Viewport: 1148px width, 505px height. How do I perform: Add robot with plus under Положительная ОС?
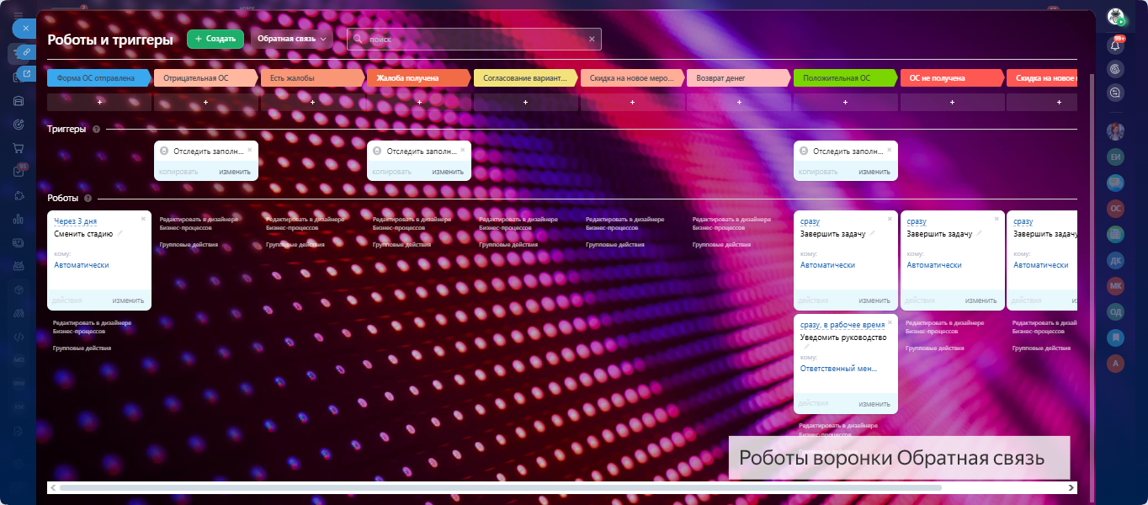[846, 102]
